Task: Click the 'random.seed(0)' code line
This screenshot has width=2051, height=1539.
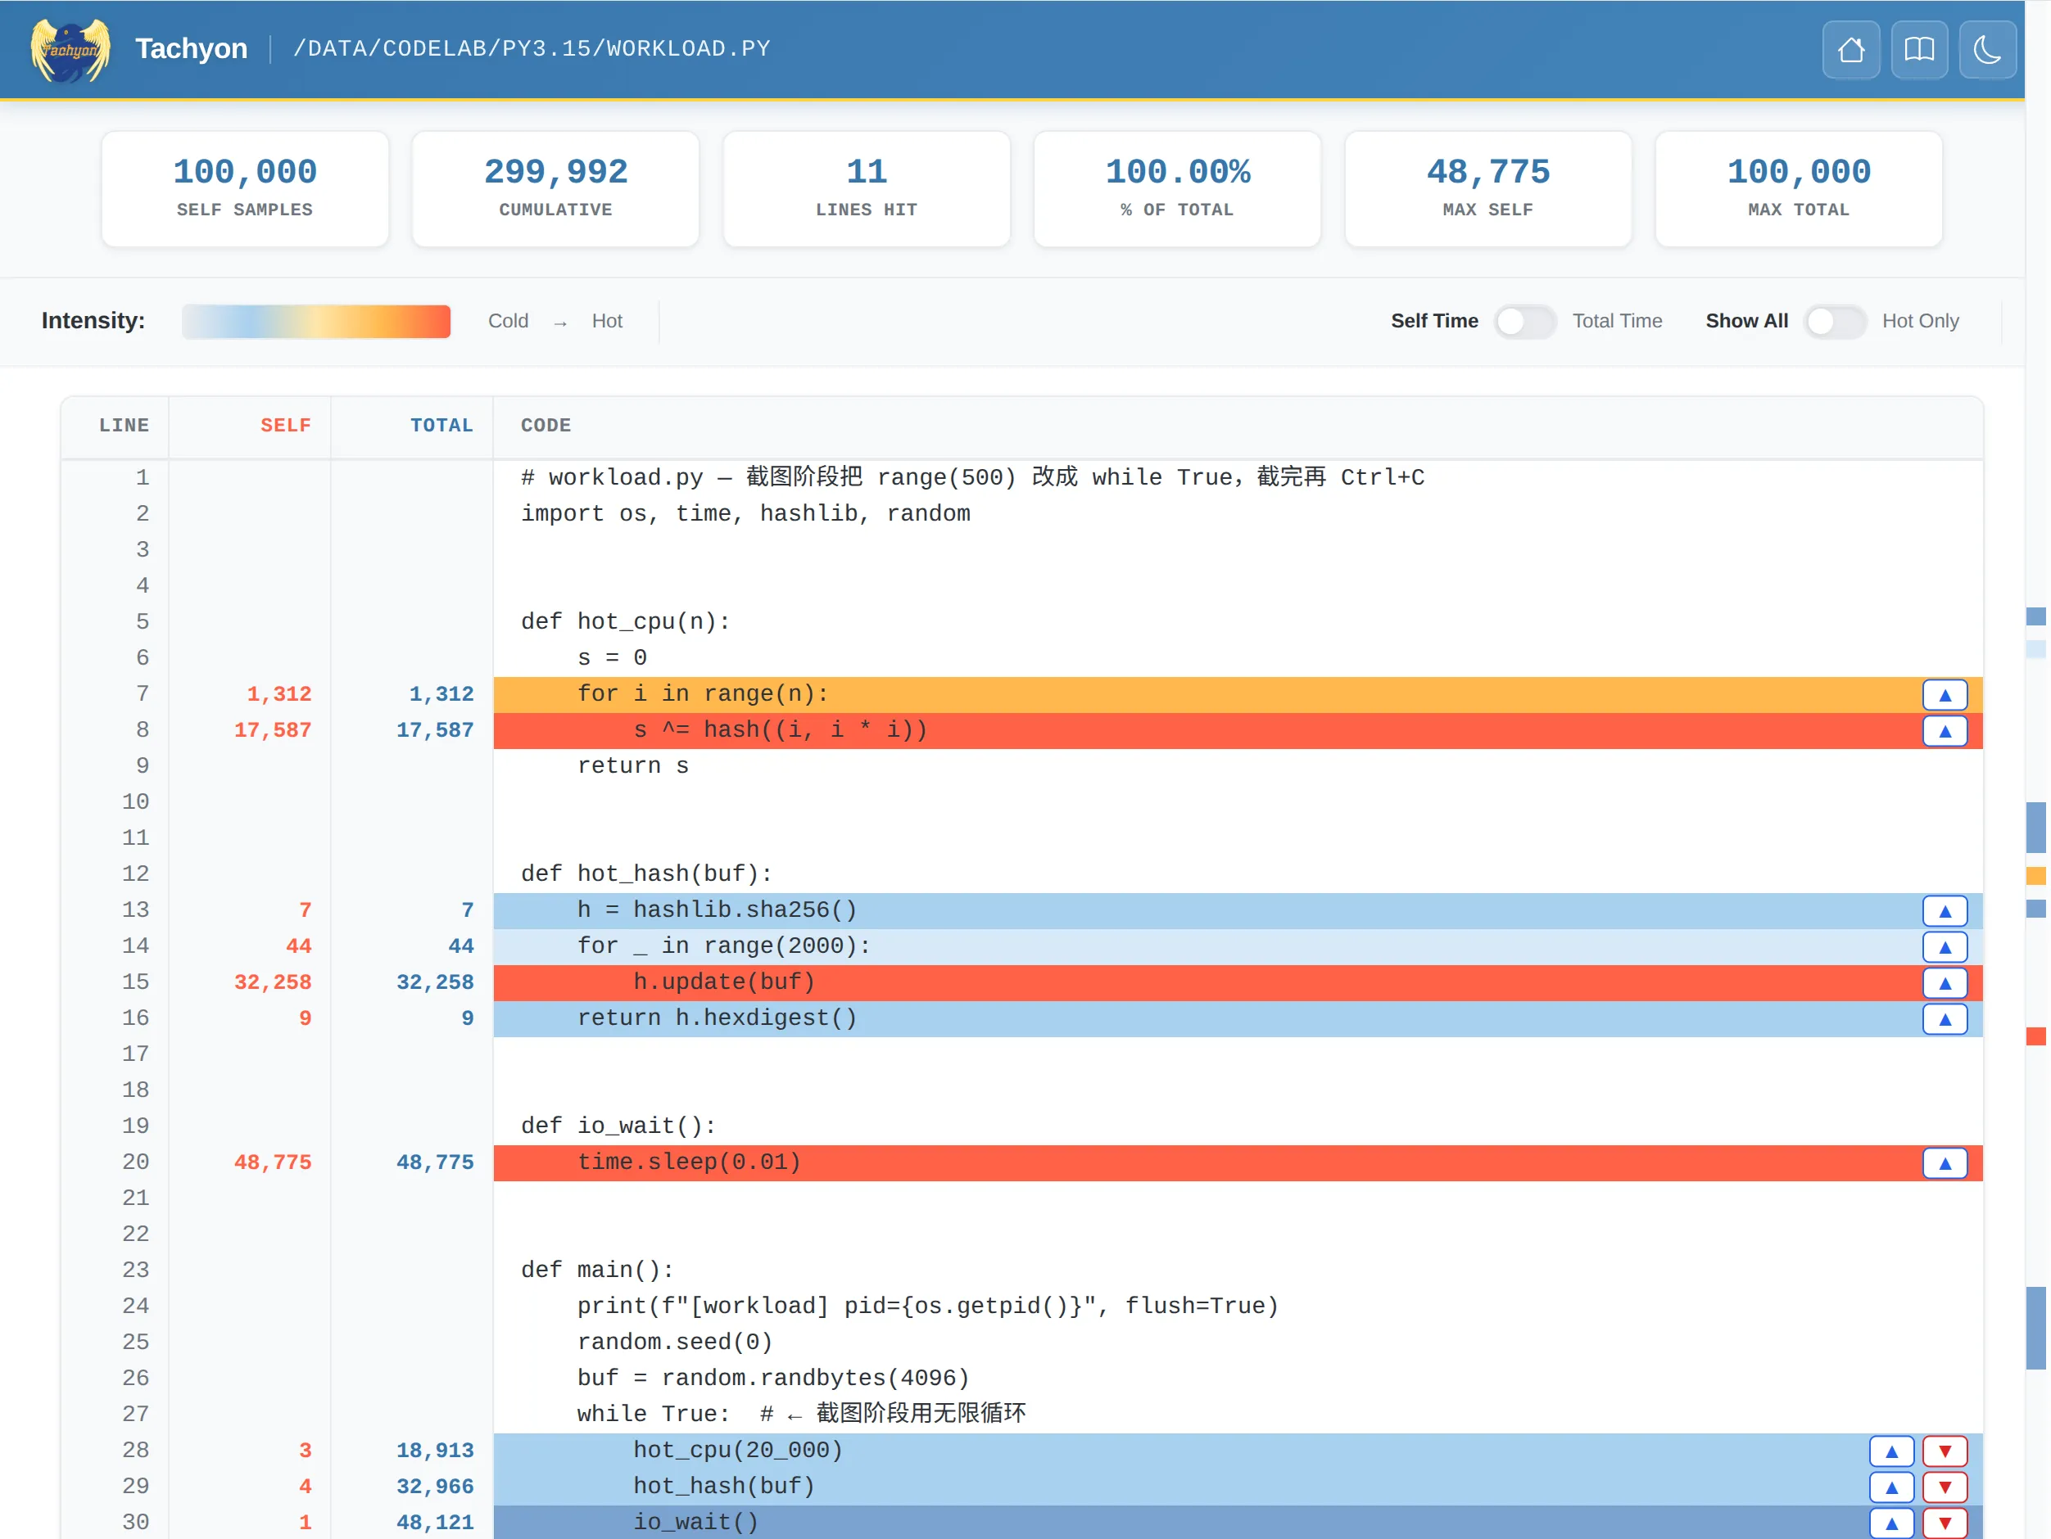Action: (675, 1343)
